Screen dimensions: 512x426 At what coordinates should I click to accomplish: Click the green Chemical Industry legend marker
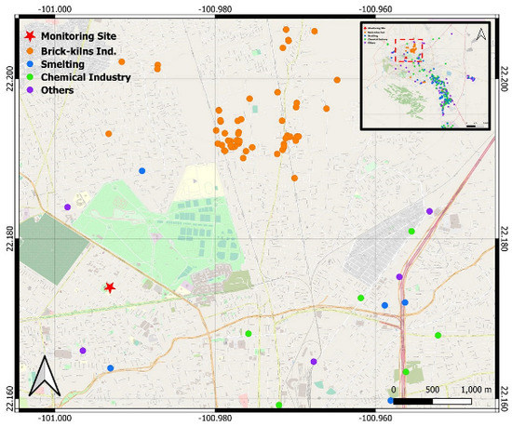click(x=30, y=77)
